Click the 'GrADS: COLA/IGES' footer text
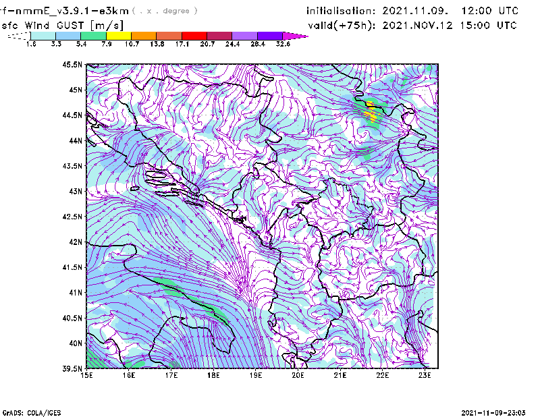This screenshot has width=540, height=417. pyautogui.click(x=32, y=413)
